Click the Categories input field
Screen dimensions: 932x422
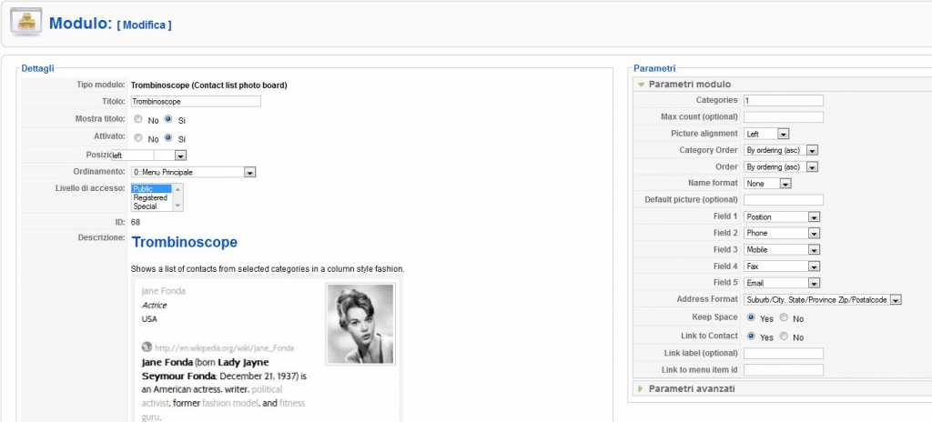[x=783, y=100]
